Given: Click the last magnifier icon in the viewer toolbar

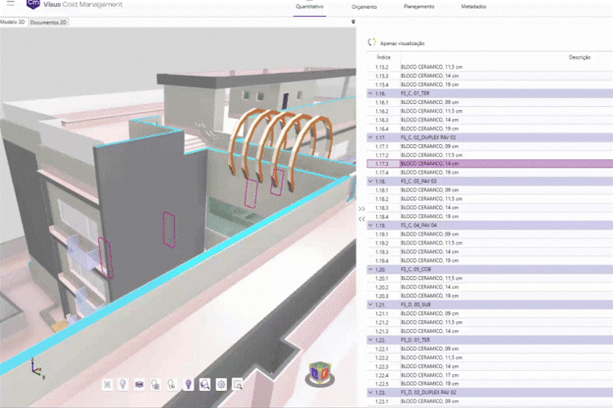Looking at the screenshot, I should pyautogui.click(x=238, y=385).
